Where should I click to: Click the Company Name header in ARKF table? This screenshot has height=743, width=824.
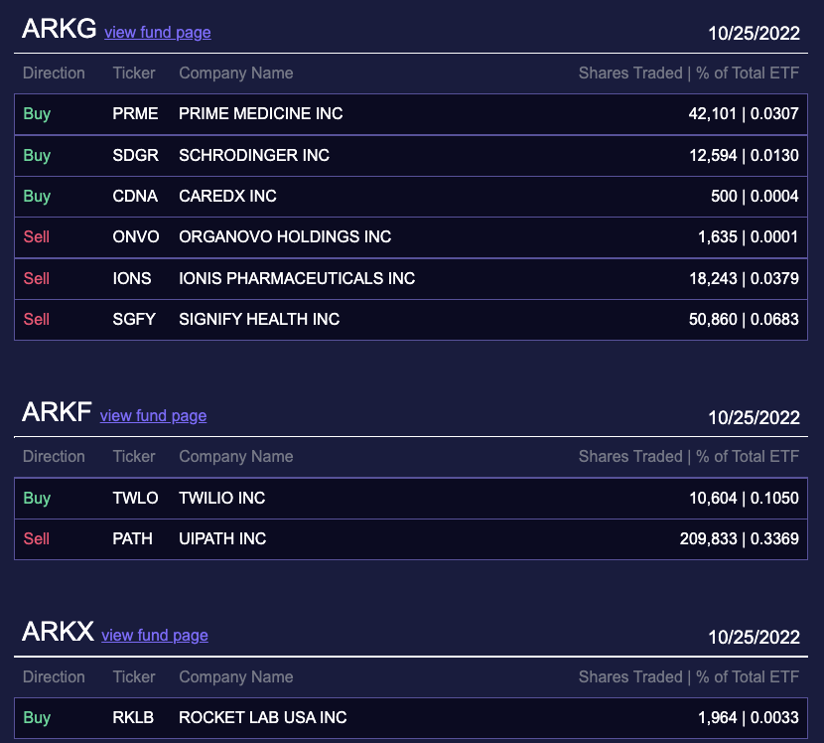(236, 456)
